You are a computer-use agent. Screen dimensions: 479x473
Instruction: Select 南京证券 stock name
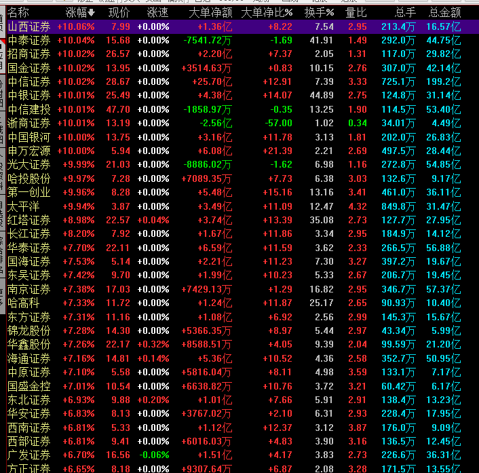coord(29,289)
